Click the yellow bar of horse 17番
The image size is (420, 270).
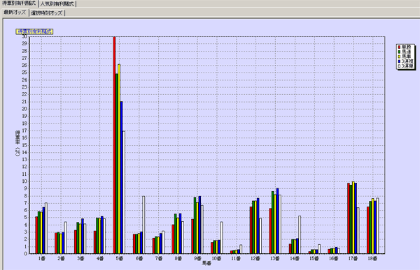(x=353, y=218)
